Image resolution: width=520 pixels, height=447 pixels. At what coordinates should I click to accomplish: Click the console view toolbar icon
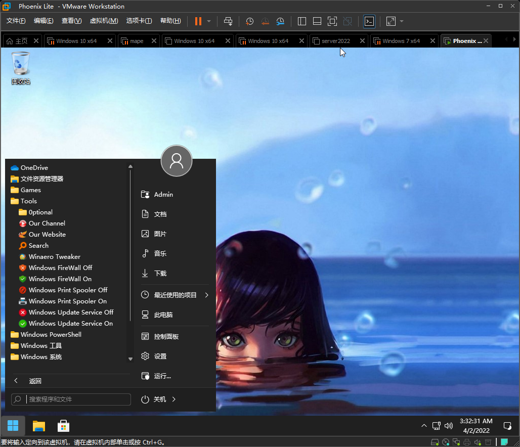click(x=370, y=21)
